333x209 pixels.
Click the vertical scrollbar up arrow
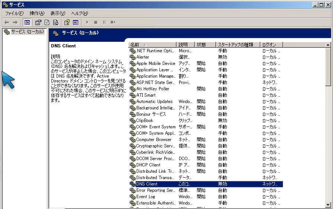(328, 44)
